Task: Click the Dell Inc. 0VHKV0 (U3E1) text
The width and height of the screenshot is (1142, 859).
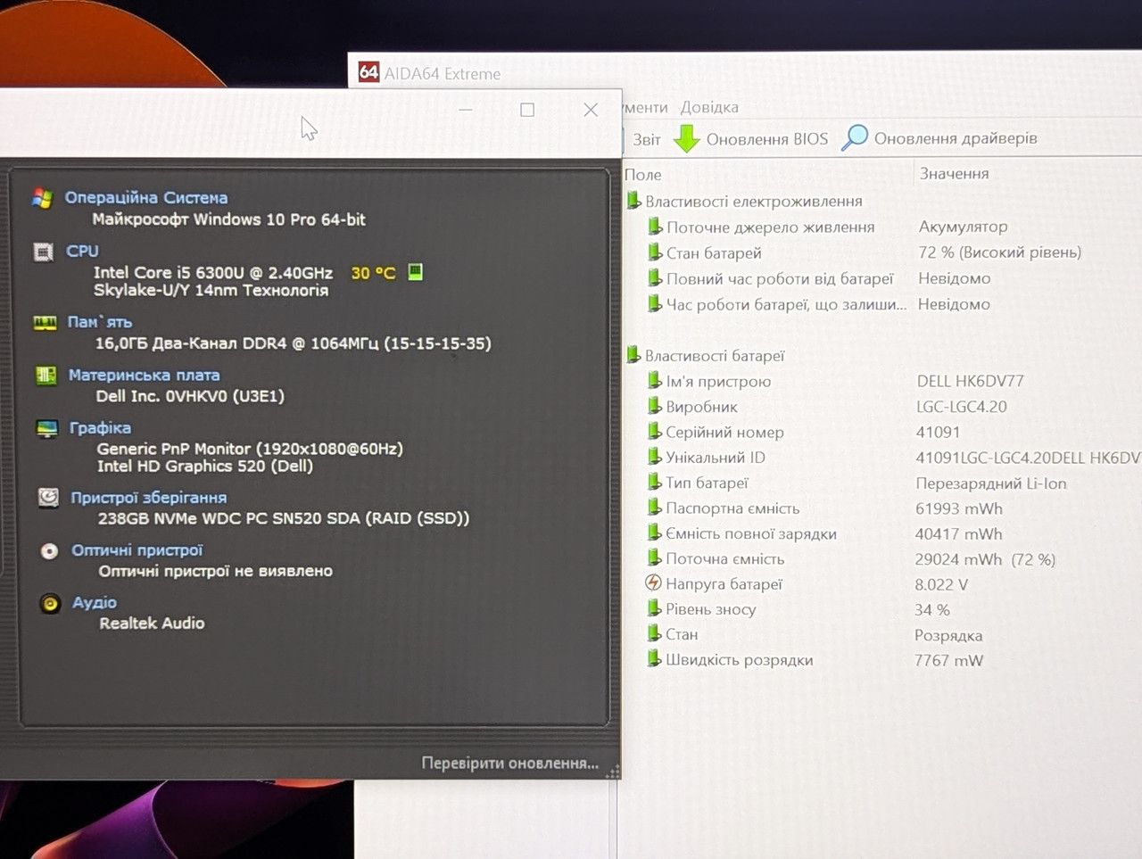Action: pos(190,396)
